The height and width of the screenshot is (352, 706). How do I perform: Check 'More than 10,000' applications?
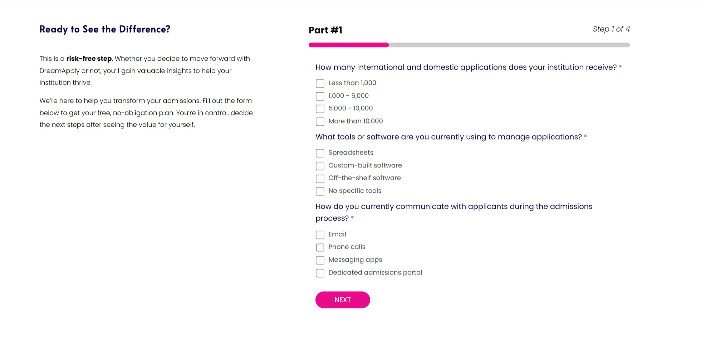[320, 122]
